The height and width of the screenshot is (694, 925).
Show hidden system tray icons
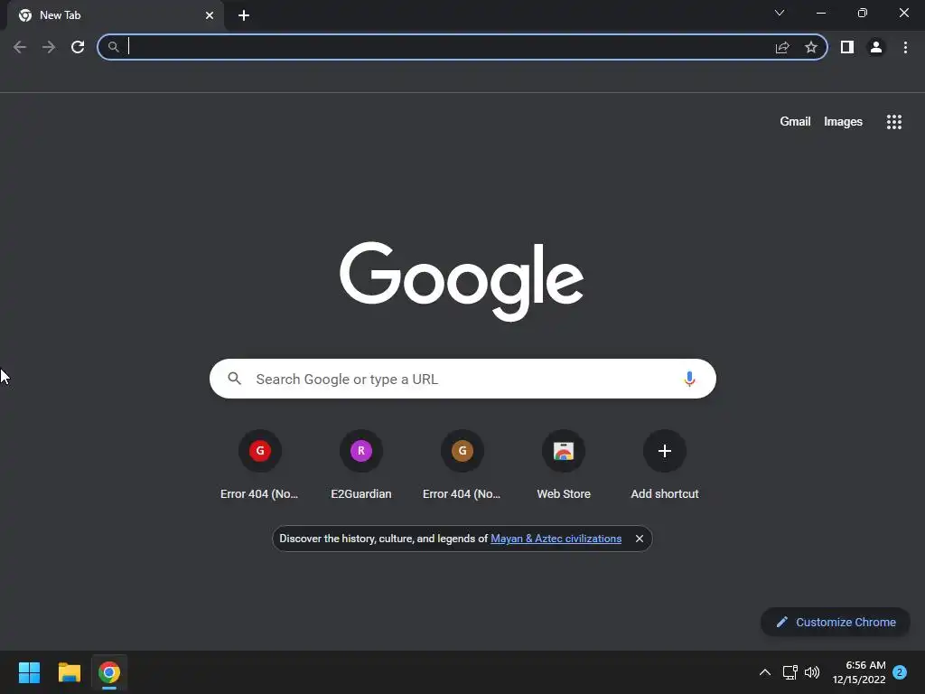coord(764,672)
